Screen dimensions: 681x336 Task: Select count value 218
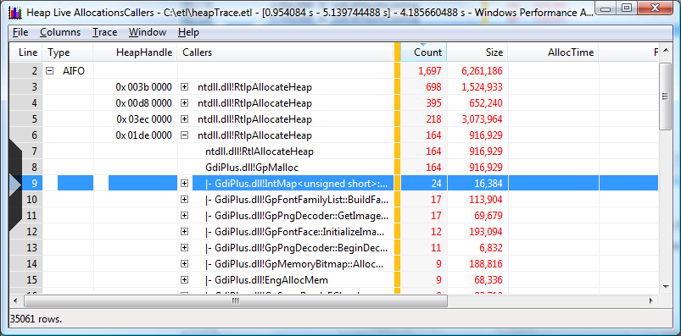433,119
